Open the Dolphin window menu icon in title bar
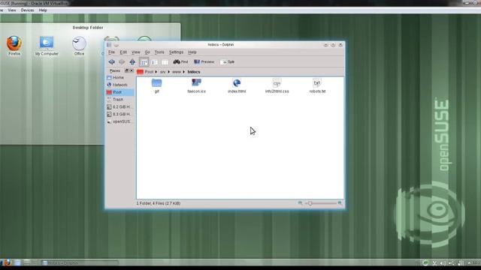The image size is (481, 270). 109,45
